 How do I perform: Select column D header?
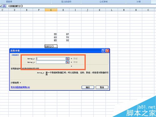pos(15,10)
